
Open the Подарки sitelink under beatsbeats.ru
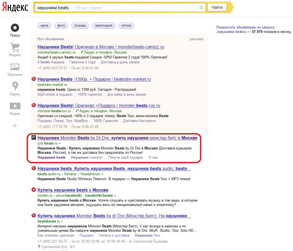[x=87, y=235]
